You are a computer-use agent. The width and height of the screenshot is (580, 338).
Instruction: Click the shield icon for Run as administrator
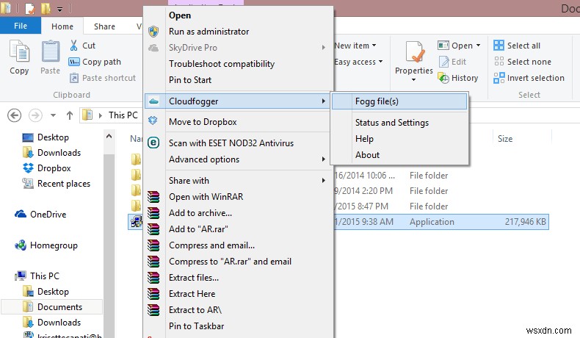[153, 32]
